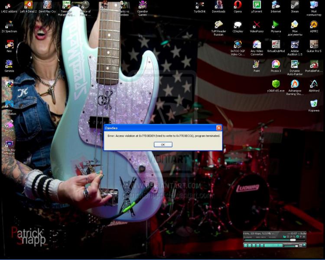This screenshot has height=260, width=325.
Task: Select the Ashampoo Burning Studio icon
Action: click(295, 84)
